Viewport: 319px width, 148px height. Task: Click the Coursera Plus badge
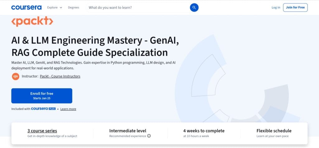(43, 109)
